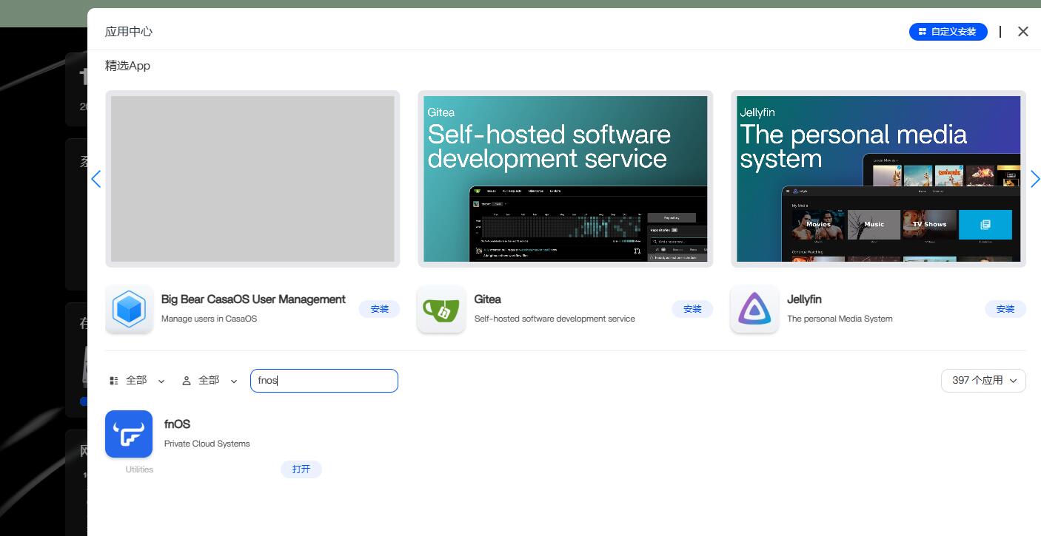Open the Jellyfin banner thumbnail

pos(878,179)
